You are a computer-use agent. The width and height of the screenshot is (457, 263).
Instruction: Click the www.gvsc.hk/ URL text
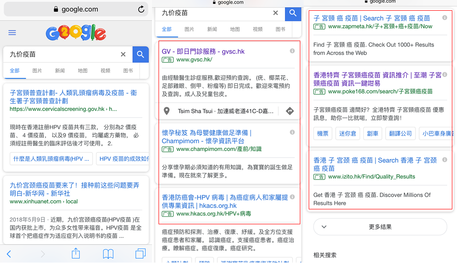(x=194, y=60)
